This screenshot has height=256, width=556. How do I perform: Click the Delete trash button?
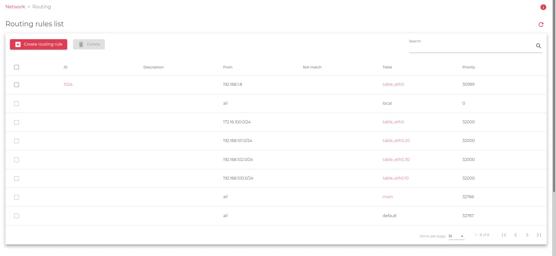coord(89,44)
